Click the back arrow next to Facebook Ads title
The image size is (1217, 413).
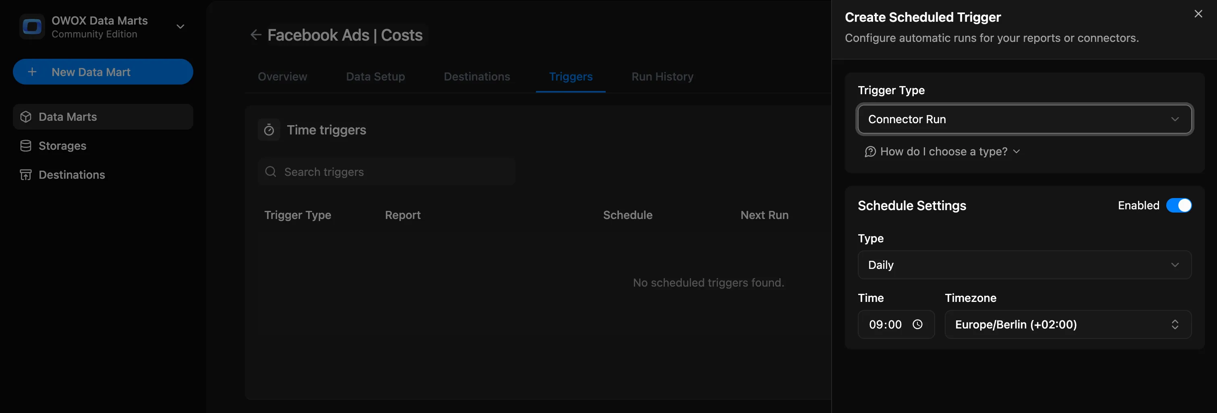point(256,35)
